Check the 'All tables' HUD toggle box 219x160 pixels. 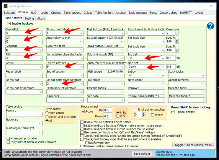[109, 72]
